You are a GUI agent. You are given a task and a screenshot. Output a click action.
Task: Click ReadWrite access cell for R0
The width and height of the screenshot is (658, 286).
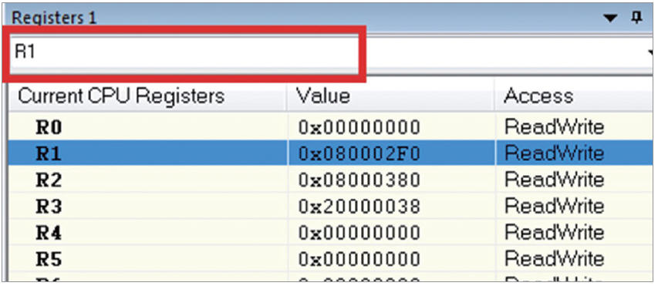pos(554,127)
